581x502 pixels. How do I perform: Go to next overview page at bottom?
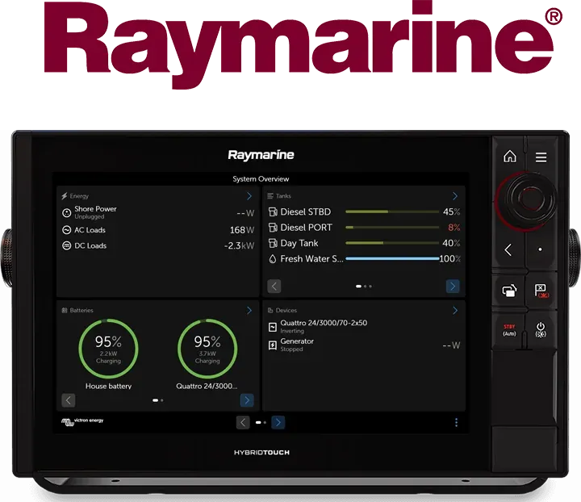point(278,422)
